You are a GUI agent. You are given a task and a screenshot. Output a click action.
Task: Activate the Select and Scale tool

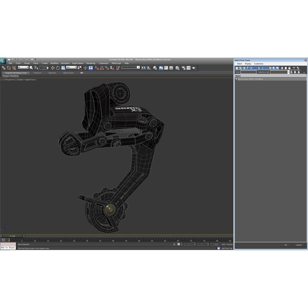pyautogui.click(x=63, y=68)
